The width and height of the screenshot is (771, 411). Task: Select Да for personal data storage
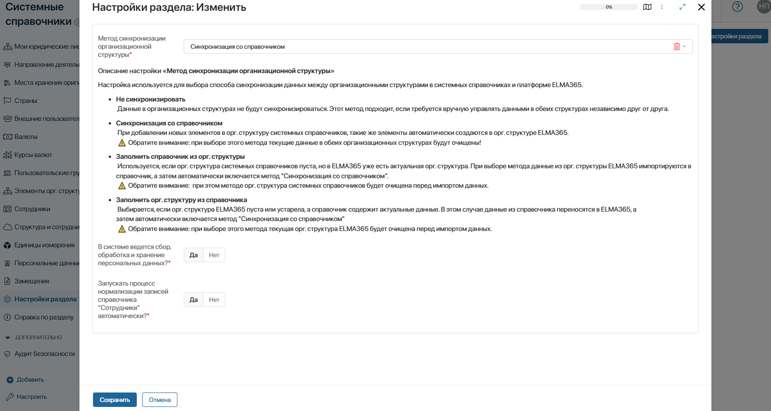point(194,255)
